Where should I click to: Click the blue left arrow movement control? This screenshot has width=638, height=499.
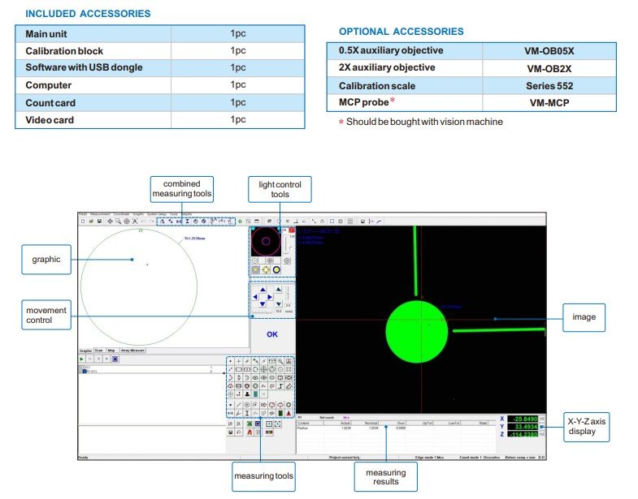pos(255,296)
